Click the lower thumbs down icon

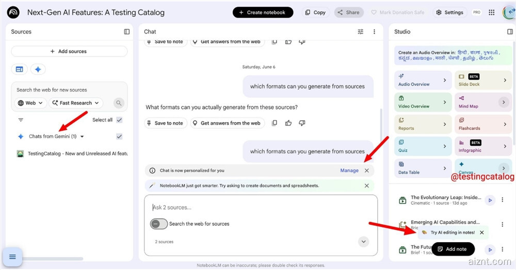click(302, 123)
